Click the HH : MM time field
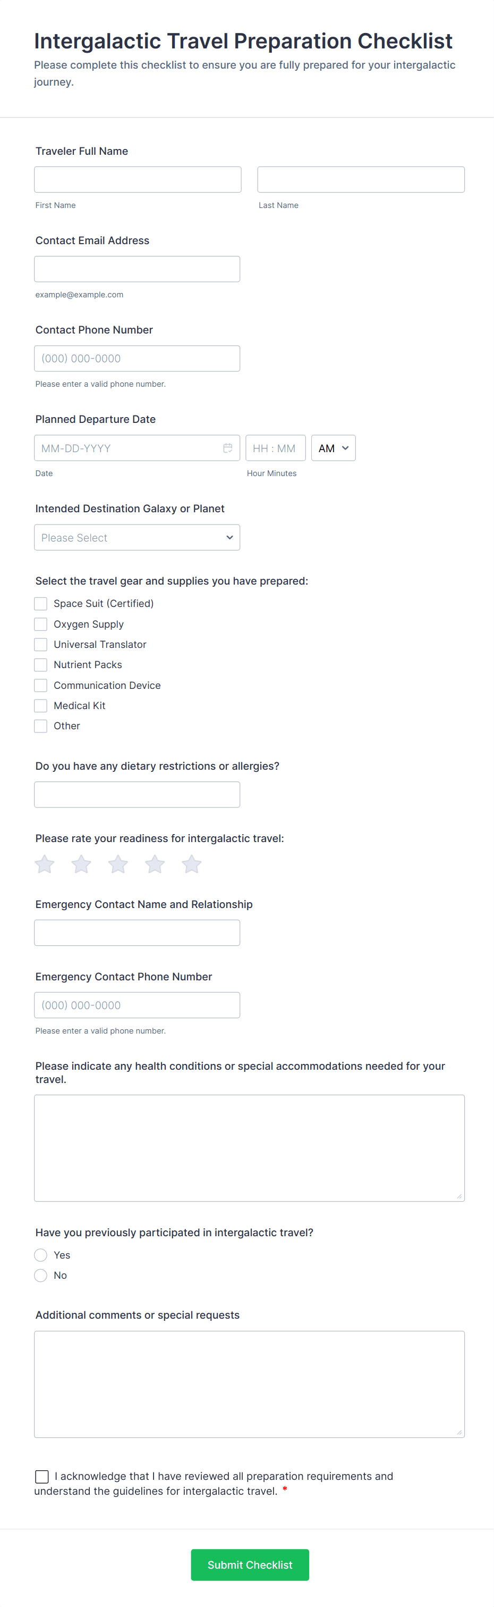This screenshot has width=494, height=1607. (275, 448)
